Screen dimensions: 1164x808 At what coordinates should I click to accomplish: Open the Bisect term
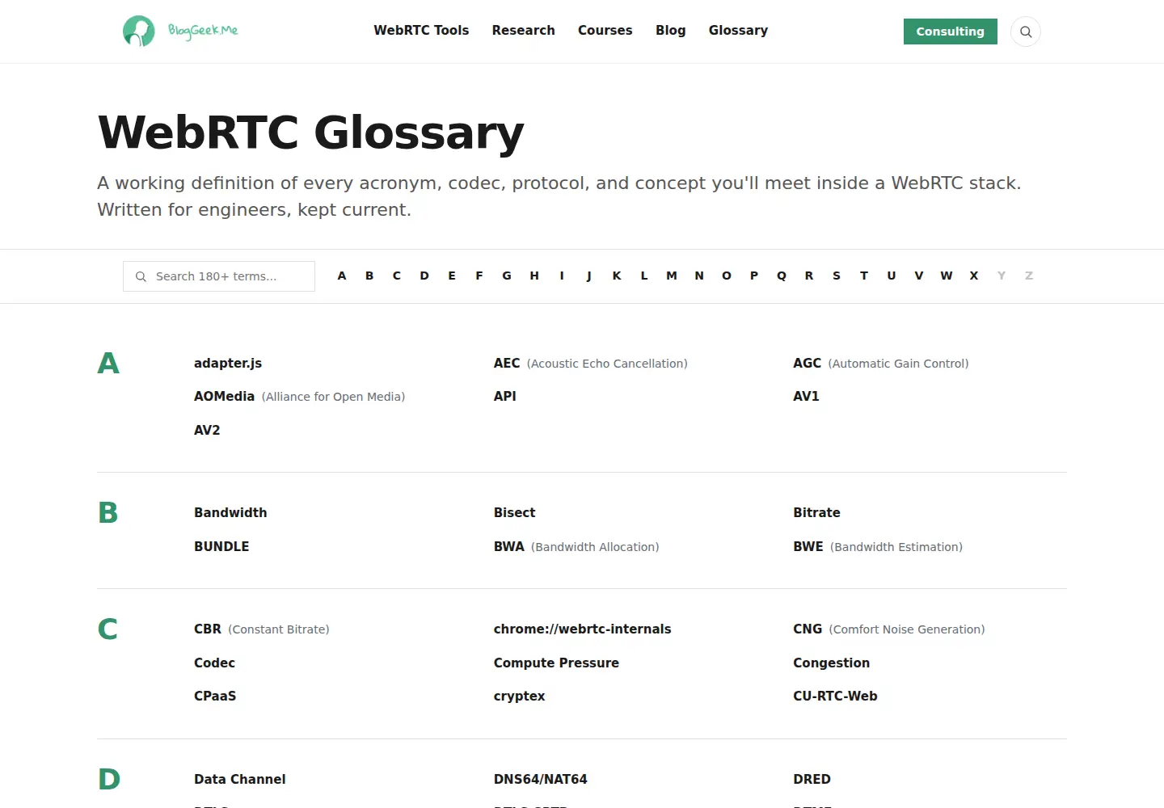[515, 513]
